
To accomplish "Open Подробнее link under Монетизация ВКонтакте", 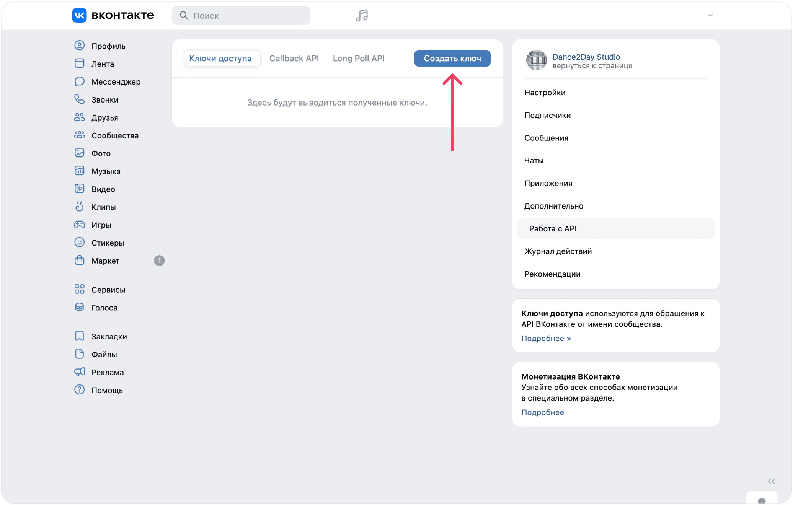I will click(542, 412).
